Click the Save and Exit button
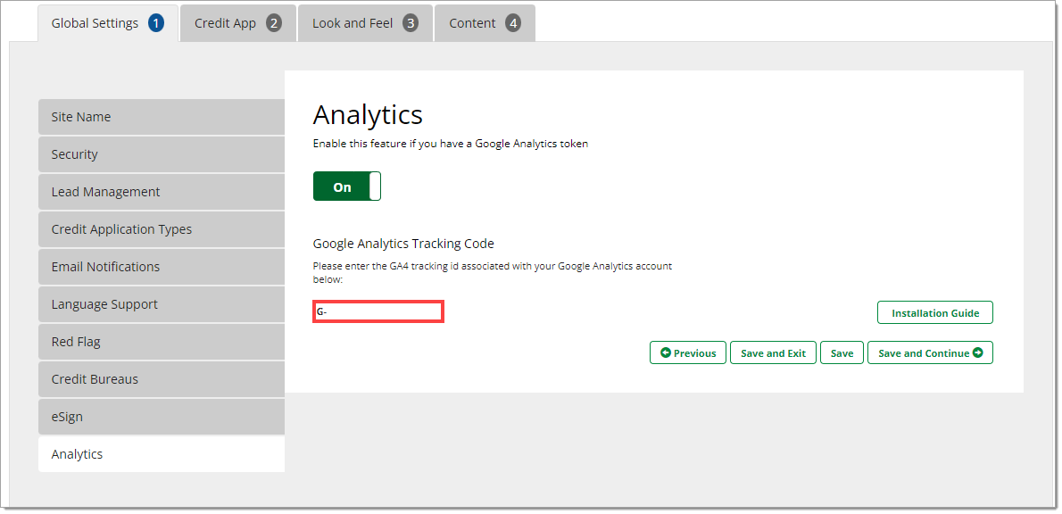 774,352
